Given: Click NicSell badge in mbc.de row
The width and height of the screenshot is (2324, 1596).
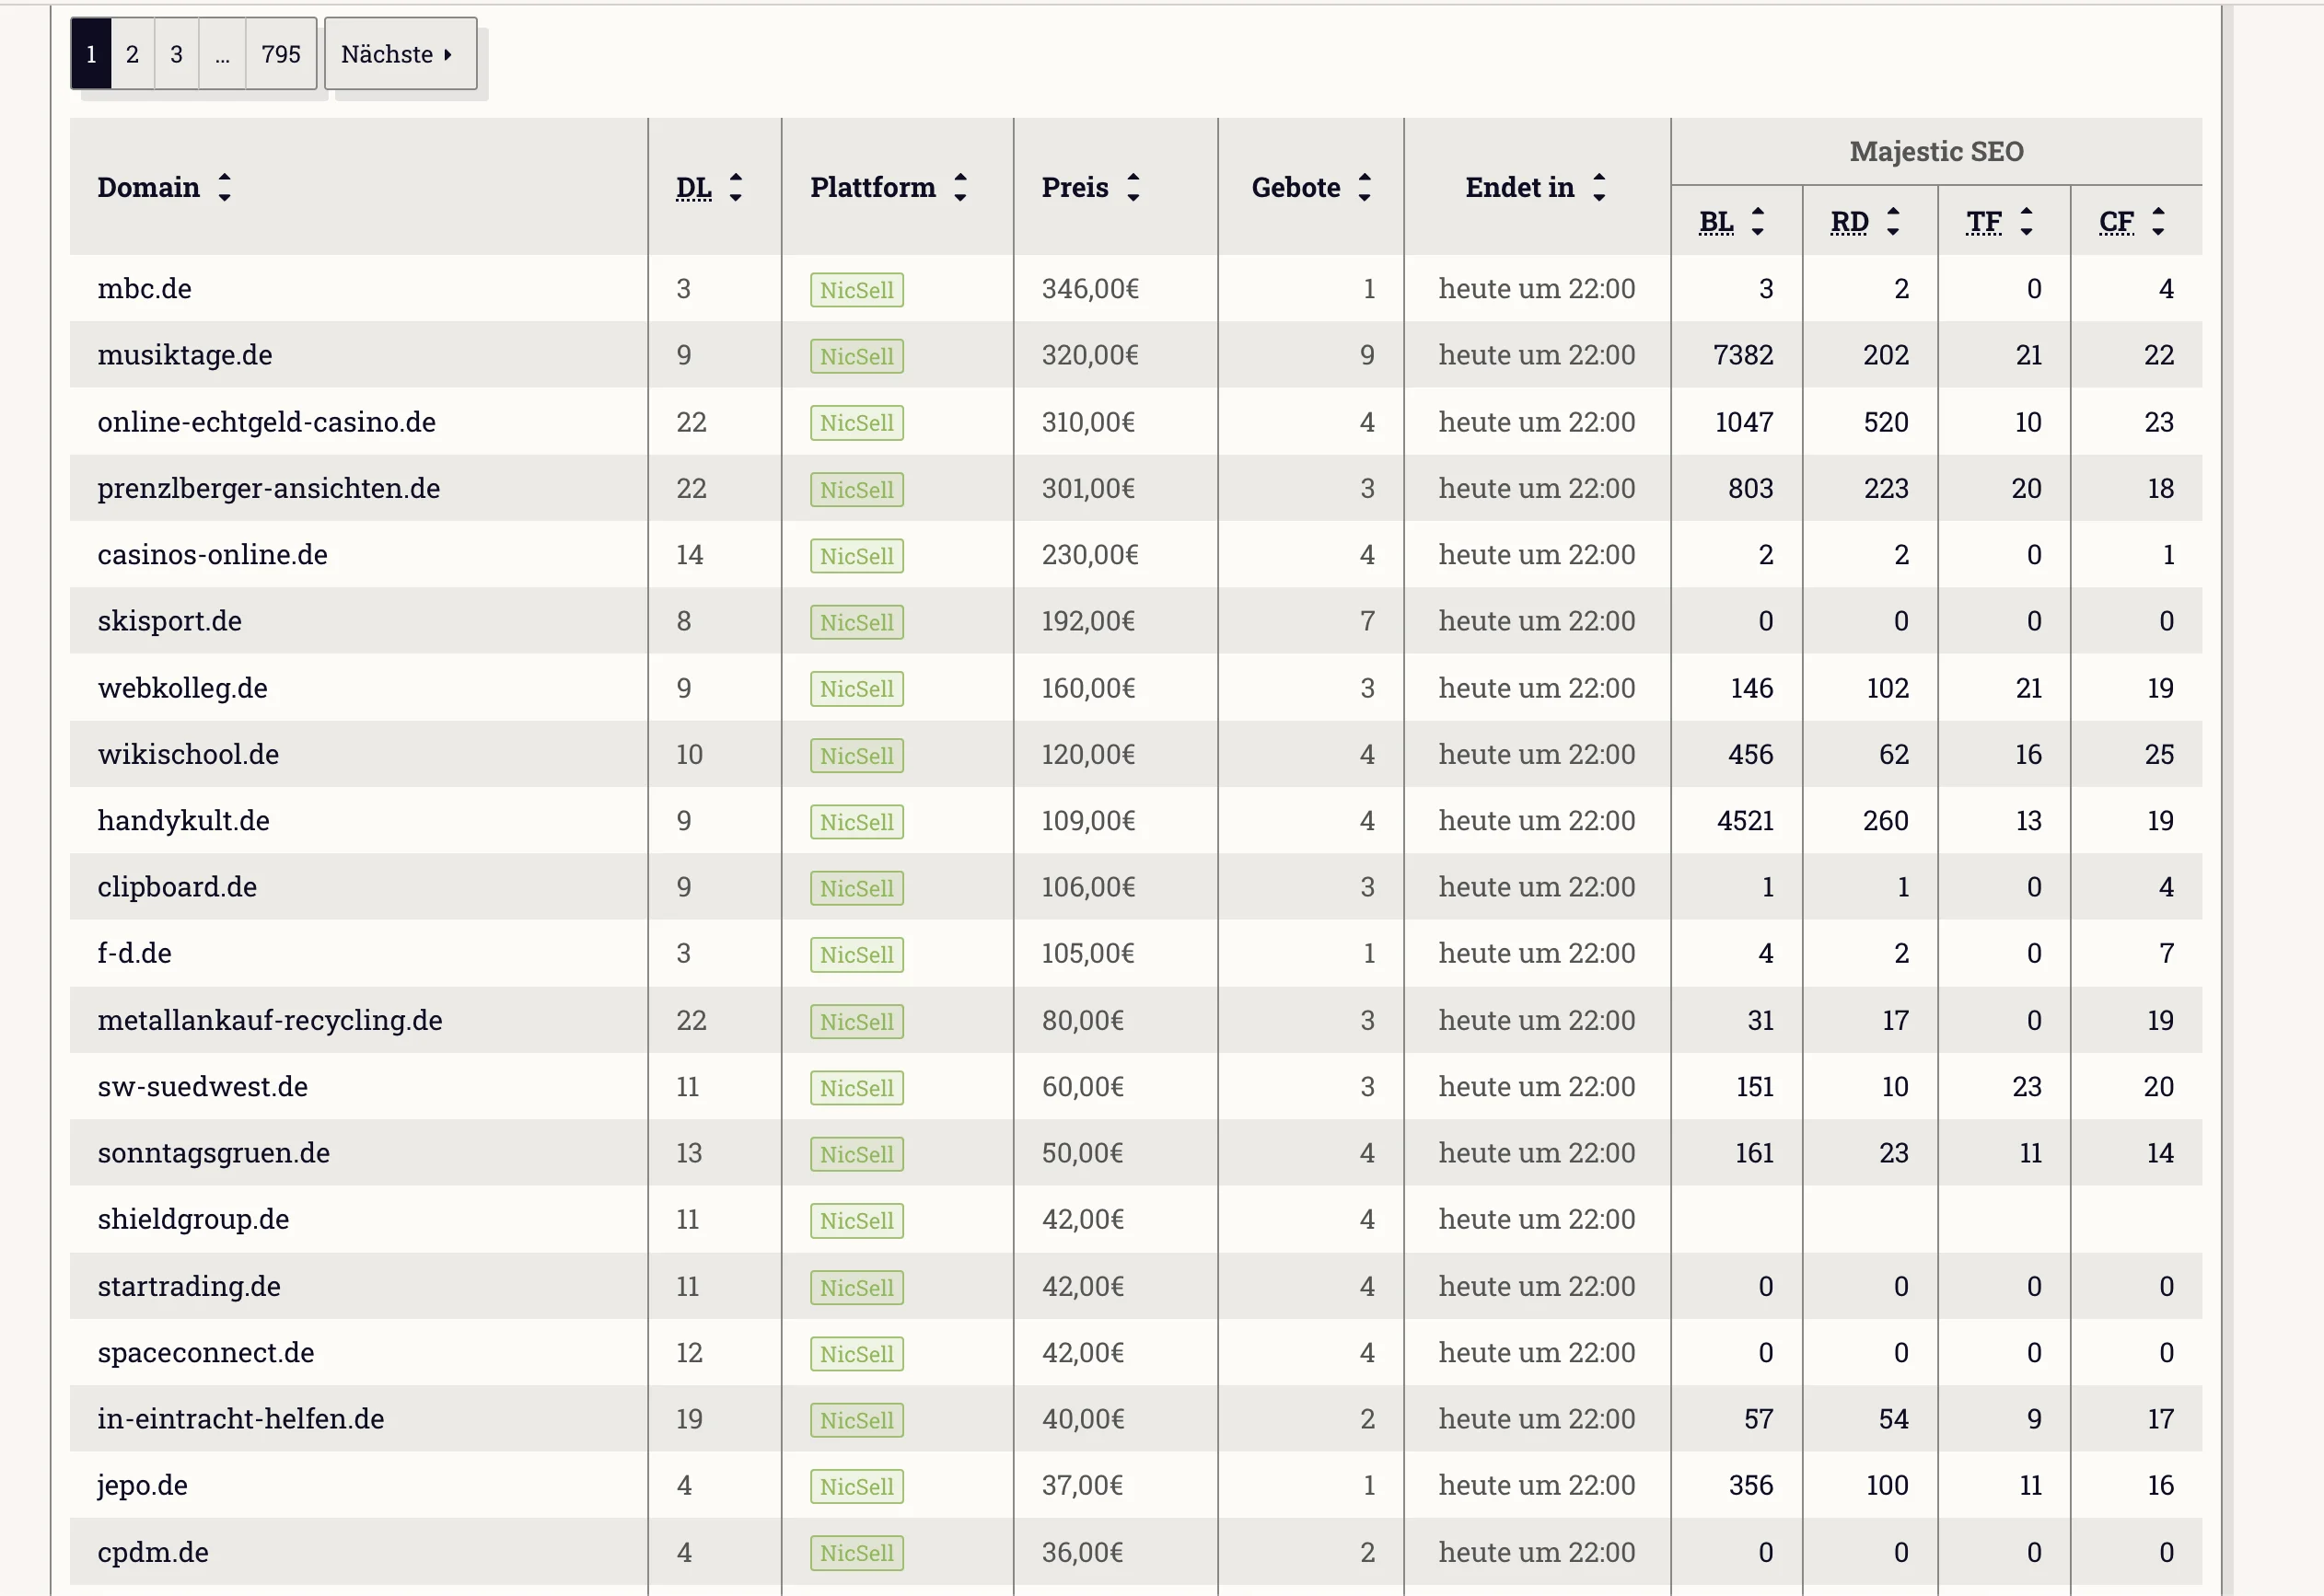Looking at the screenshot, I should (x=856, y=290).
